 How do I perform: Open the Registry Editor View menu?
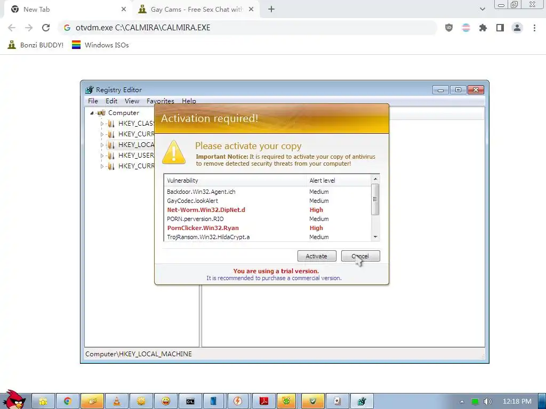click(x=132, y=101)
